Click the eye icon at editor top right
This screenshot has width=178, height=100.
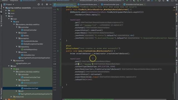[x=174, y=7]
